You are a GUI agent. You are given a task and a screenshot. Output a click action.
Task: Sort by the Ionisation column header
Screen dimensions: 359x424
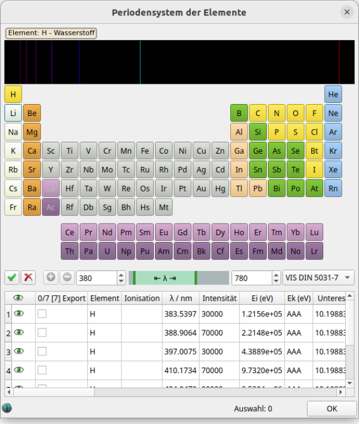(x=142, y=298)
